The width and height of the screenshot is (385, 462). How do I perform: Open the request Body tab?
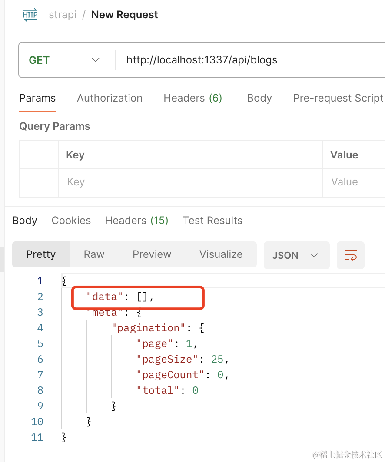[x=259, y=98]
